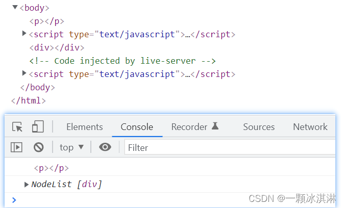
Task: Open the Recorder tab
Action: [189, 126]
